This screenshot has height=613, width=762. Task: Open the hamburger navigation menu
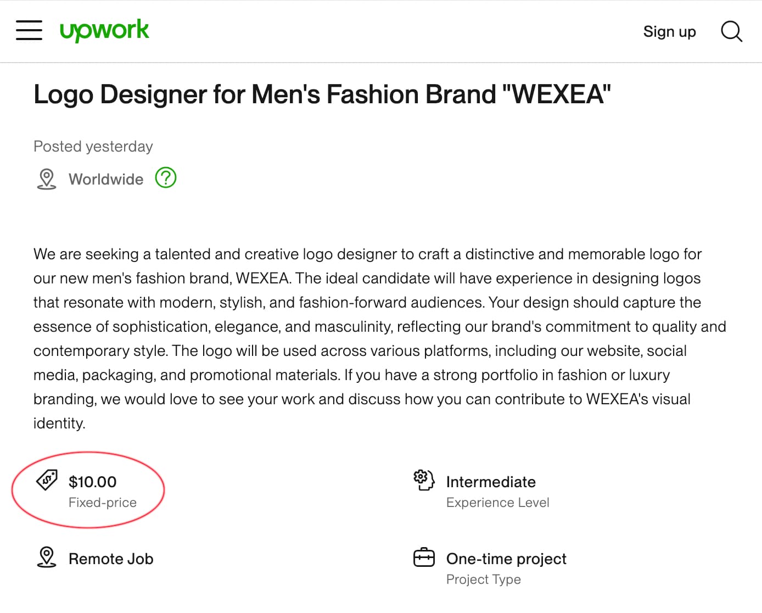(x=29, y=30)
